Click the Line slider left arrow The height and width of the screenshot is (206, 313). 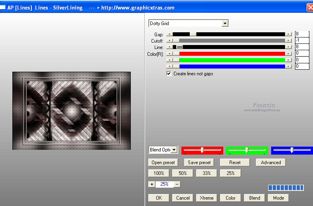(169, 47)
